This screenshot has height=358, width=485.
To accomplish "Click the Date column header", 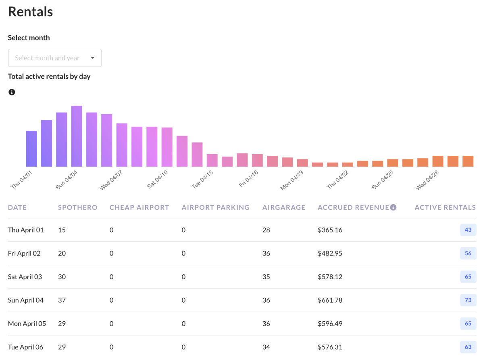I will pos(17,207).
